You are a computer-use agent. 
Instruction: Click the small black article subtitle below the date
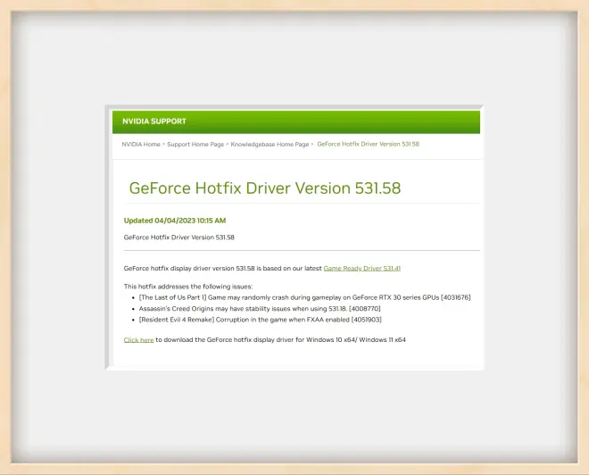point(178,237)
